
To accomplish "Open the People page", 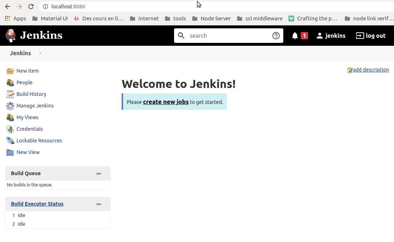I will [24, 82].
